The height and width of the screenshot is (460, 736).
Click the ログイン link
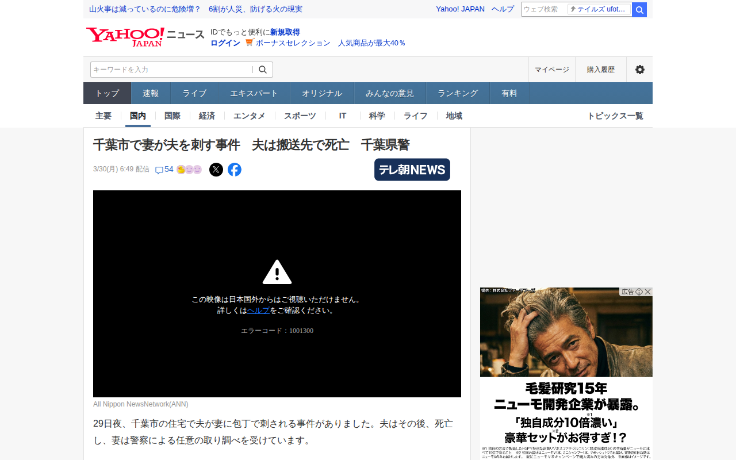point(225,43)
